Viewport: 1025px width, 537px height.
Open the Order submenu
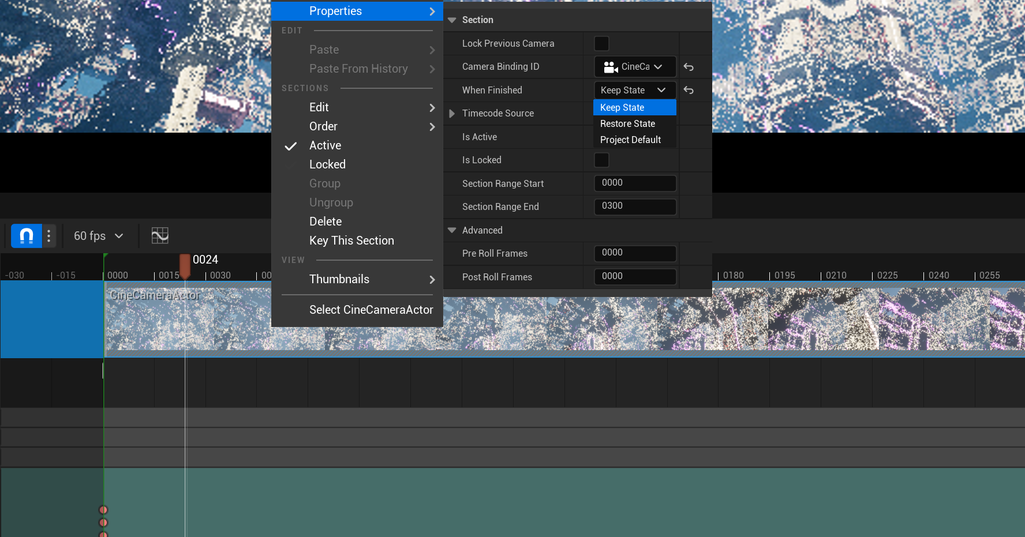point(357,126)
